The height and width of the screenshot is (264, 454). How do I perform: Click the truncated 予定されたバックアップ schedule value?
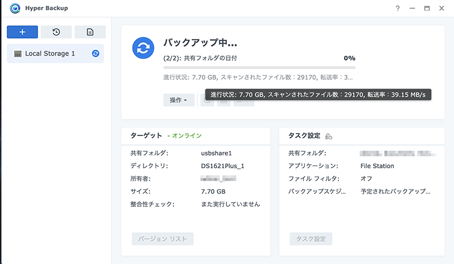[x=395, y=191]
